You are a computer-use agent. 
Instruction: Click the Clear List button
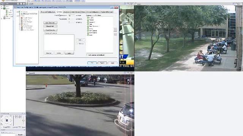tap(49, 53)
